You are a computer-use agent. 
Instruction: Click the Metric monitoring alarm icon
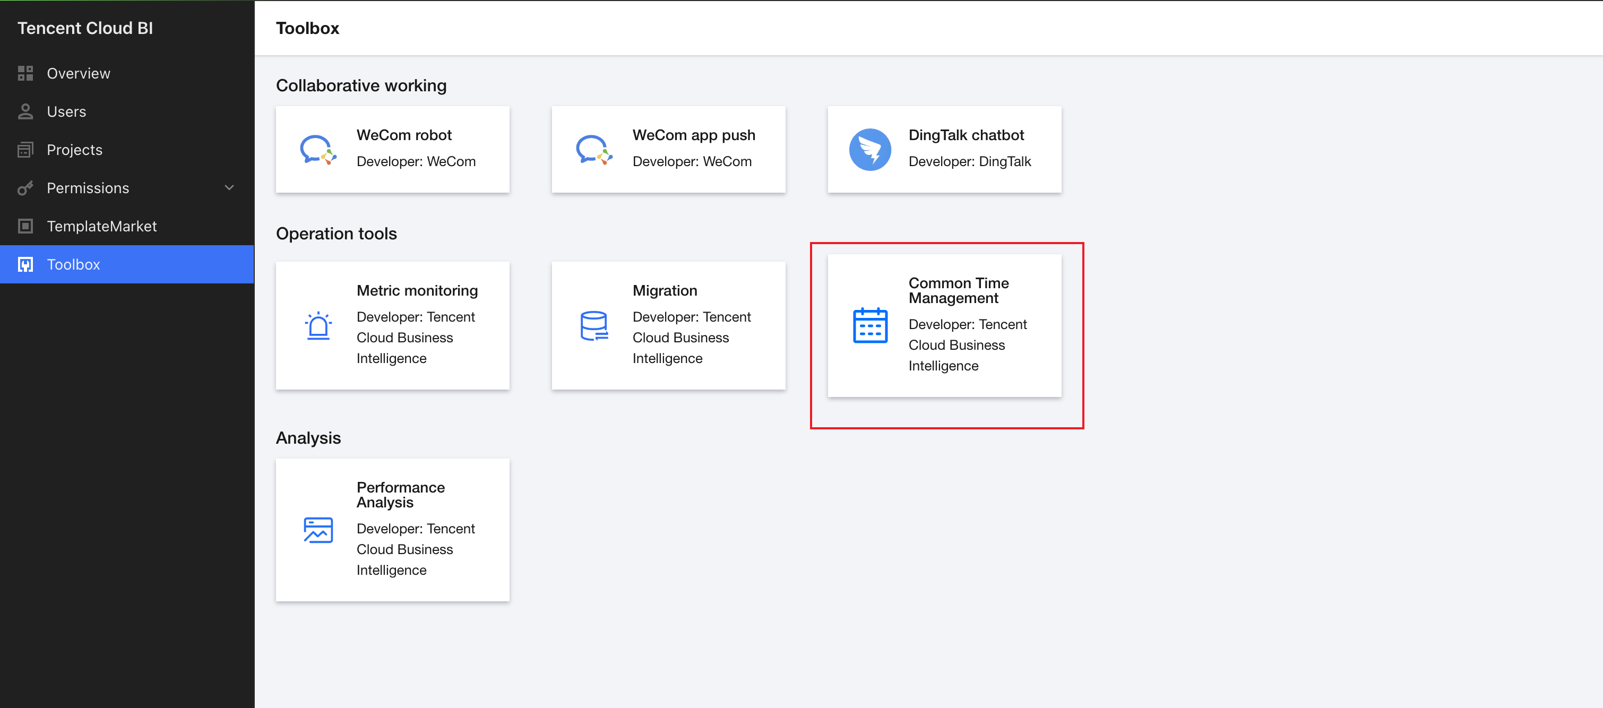click(x=318, y=326)
